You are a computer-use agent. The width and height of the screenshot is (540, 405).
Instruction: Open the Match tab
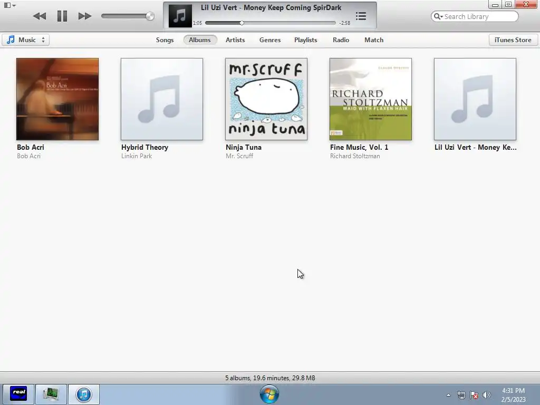pyautogui.click(x=374, y=40)
